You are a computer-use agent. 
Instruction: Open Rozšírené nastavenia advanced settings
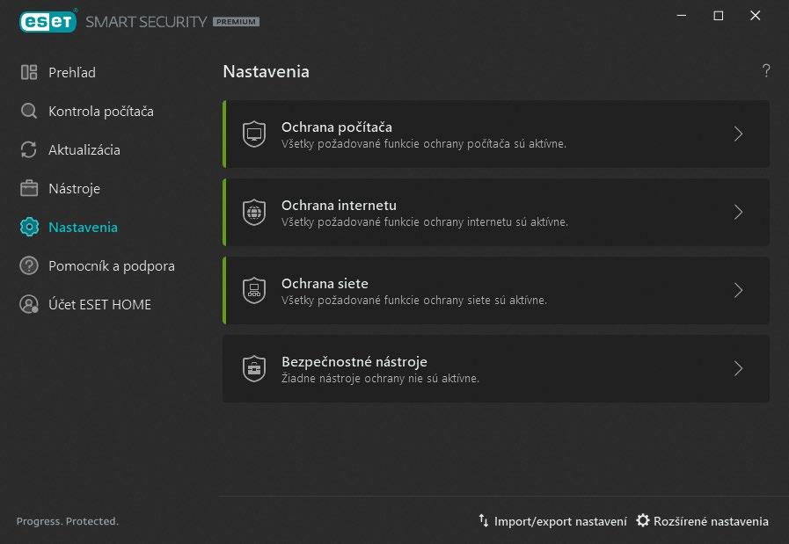tap(702, 521)
